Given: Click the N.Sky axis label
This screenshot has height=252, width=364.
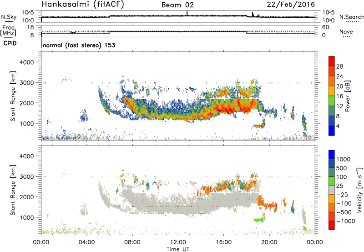Looking at the screenshot, I should point(9,17).
